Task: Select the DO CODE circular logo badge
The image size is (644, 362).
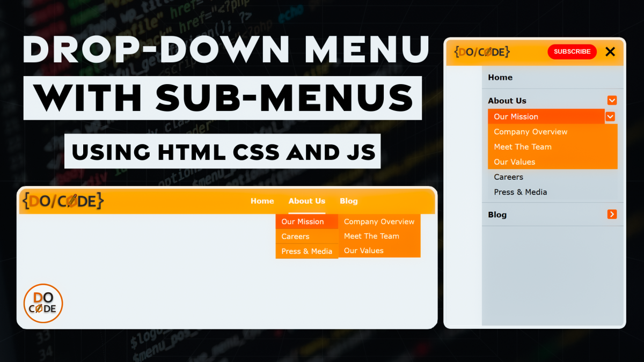Action: (43, 303)
